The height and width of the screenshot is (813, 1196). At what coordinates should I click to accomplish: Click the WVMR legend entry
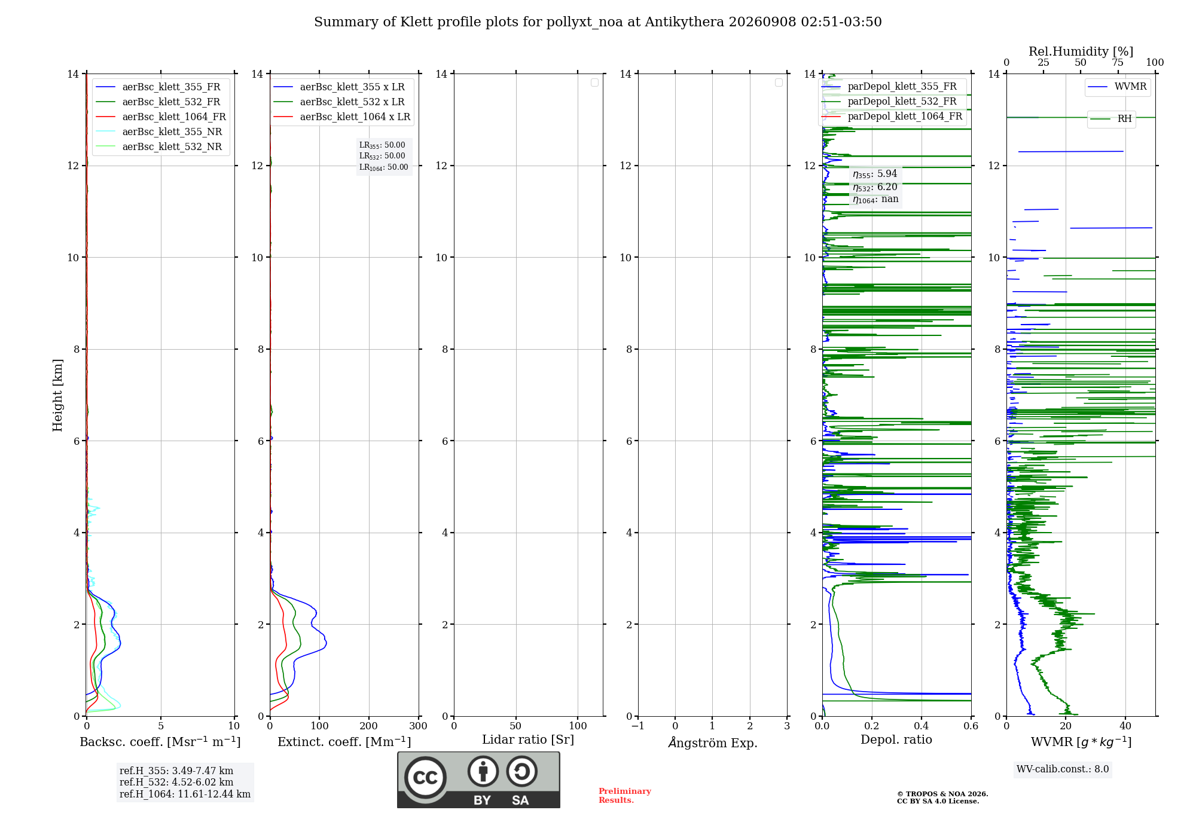pos(1118,87)
